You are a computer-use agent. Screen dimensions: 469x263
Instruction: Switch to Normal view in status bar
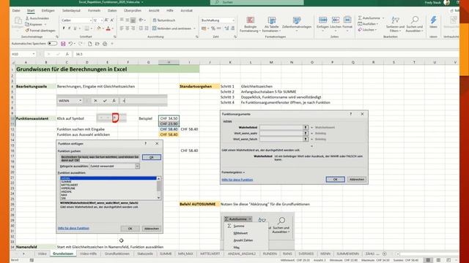pos(428,260)
